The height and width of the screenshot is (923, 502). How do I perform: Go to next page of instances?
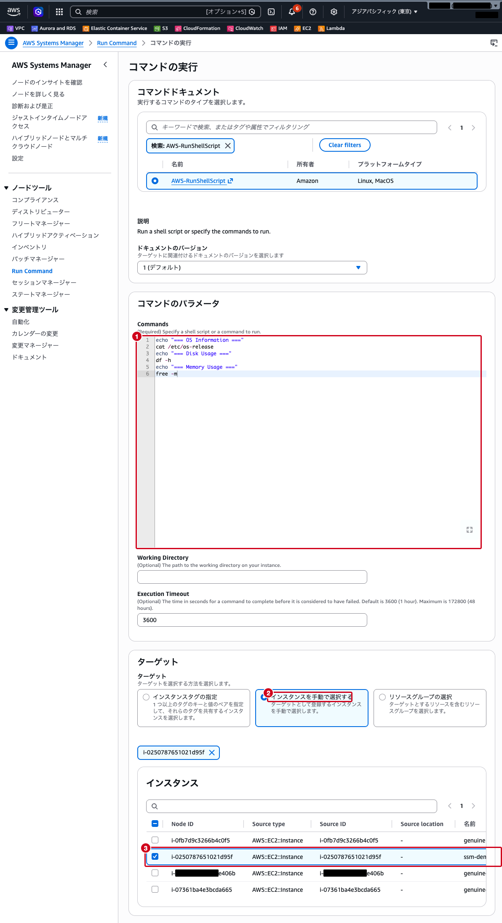(x=473, y=806)
